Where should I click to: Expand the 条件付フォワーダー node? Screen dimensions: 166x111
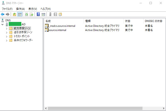[x=7, y=41]
